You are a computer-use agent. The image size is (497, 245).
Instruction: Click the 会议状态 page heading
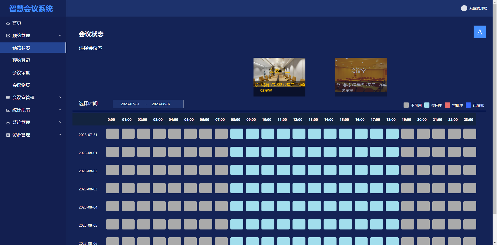pos(91,34)
